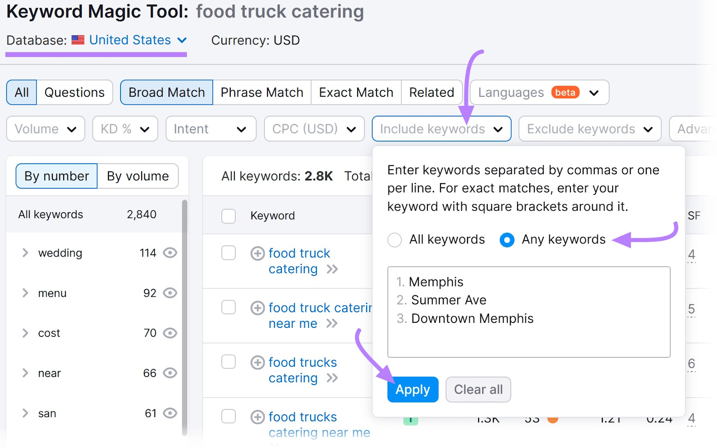The width and height of the screenshot is (717, 448).
Task: Click the Apply button
Action: (x=413, y=389)
